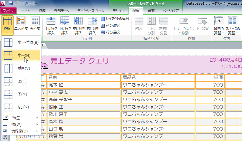
Task: Insert a column right with 右に列を挿入
Action: [92, 26]
